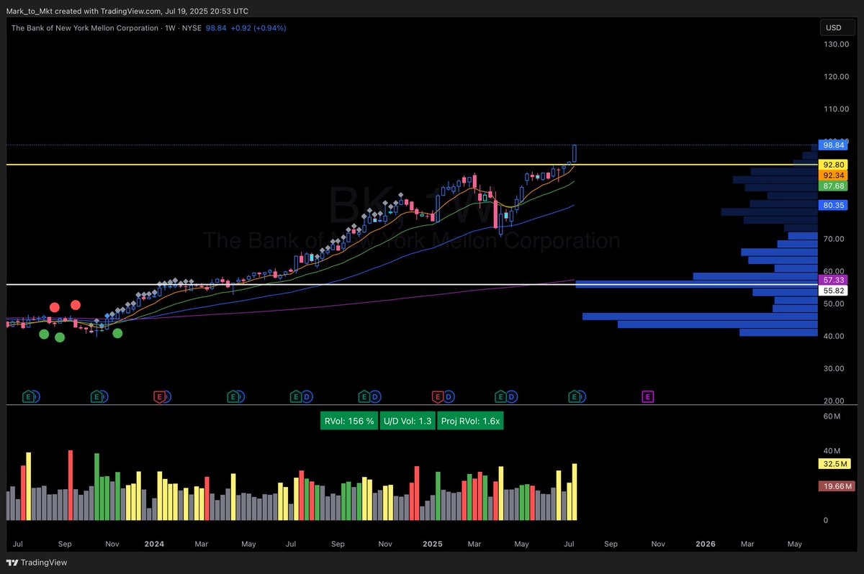Click the longest volume profile bar near 46
The height and width of the screenshot is (574, 864).
click(700, 316)
